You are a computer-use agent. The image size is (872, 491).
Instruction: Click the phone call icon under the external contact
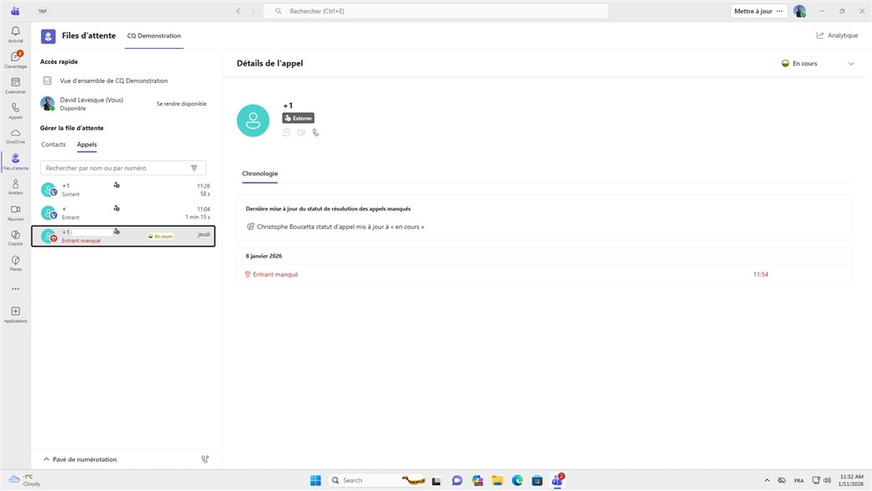(315, 133)
